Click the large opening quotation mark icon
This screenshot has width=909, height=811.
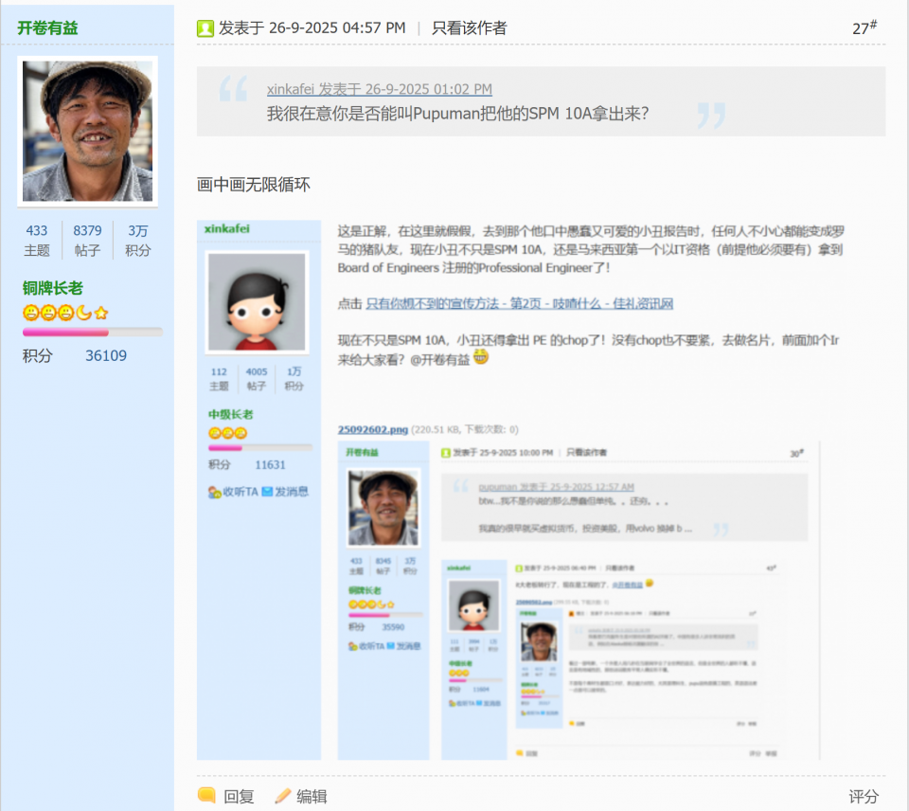click(232, 90)
